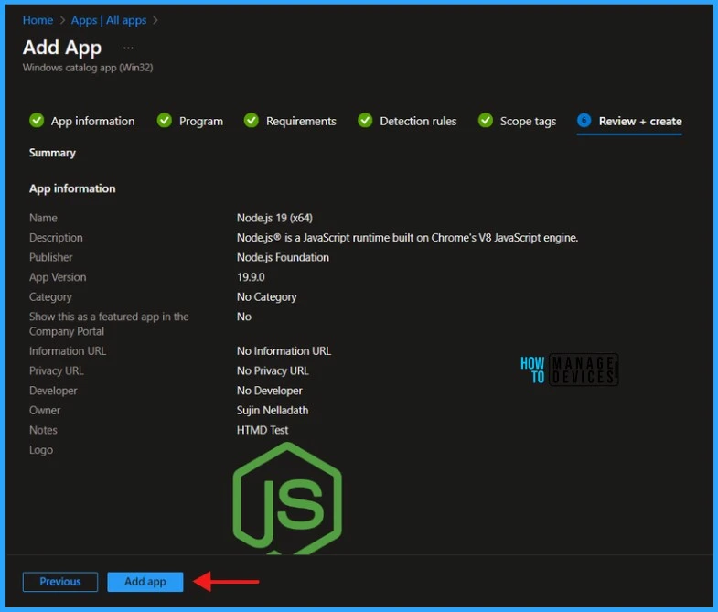Click the value 'No Information URL'
Viewport: 718px width, 612px height.
284,351
